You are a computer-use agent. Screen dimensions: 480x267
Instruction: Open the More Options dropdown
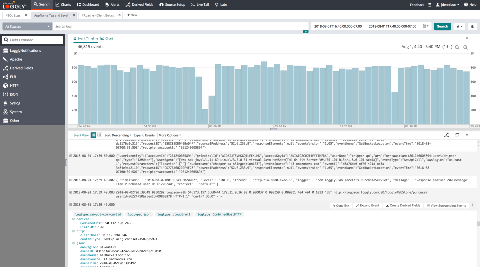tap(170, 135)
